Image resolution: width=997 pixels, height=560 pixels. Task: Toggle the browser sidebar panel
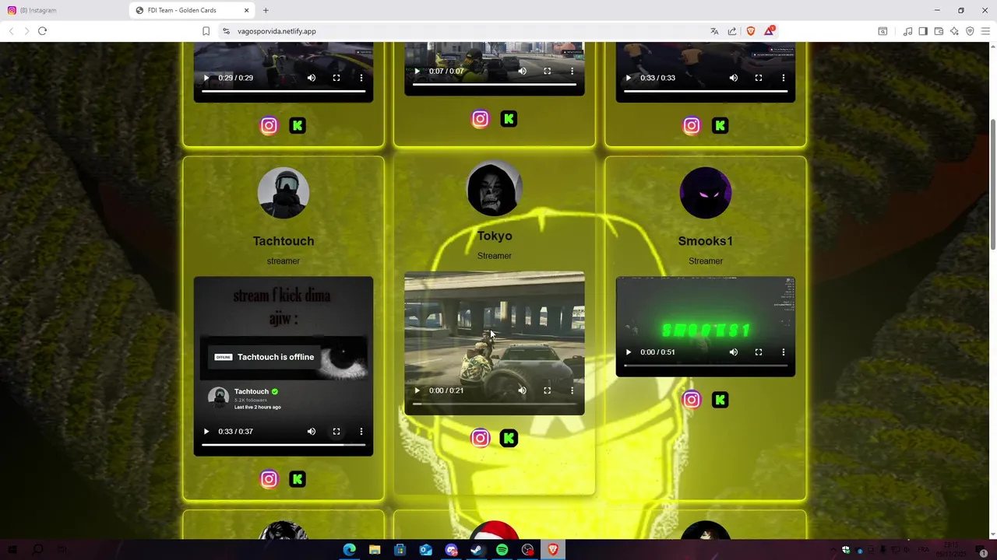[x=923, y=31]
